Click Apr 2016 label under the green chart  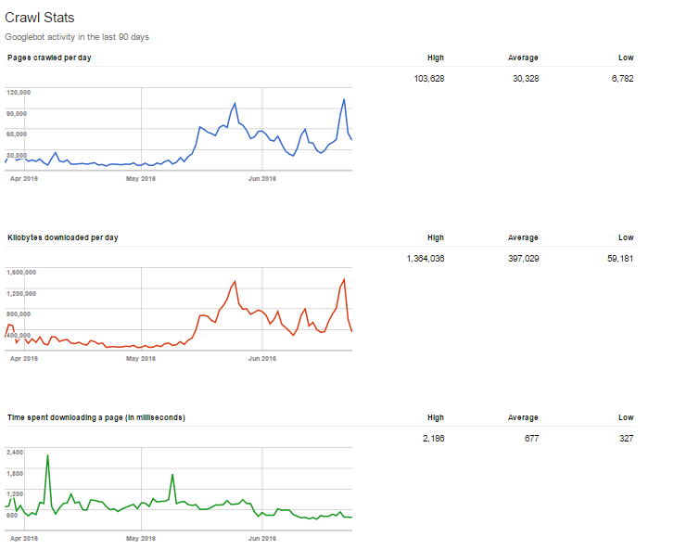(23, 537)
